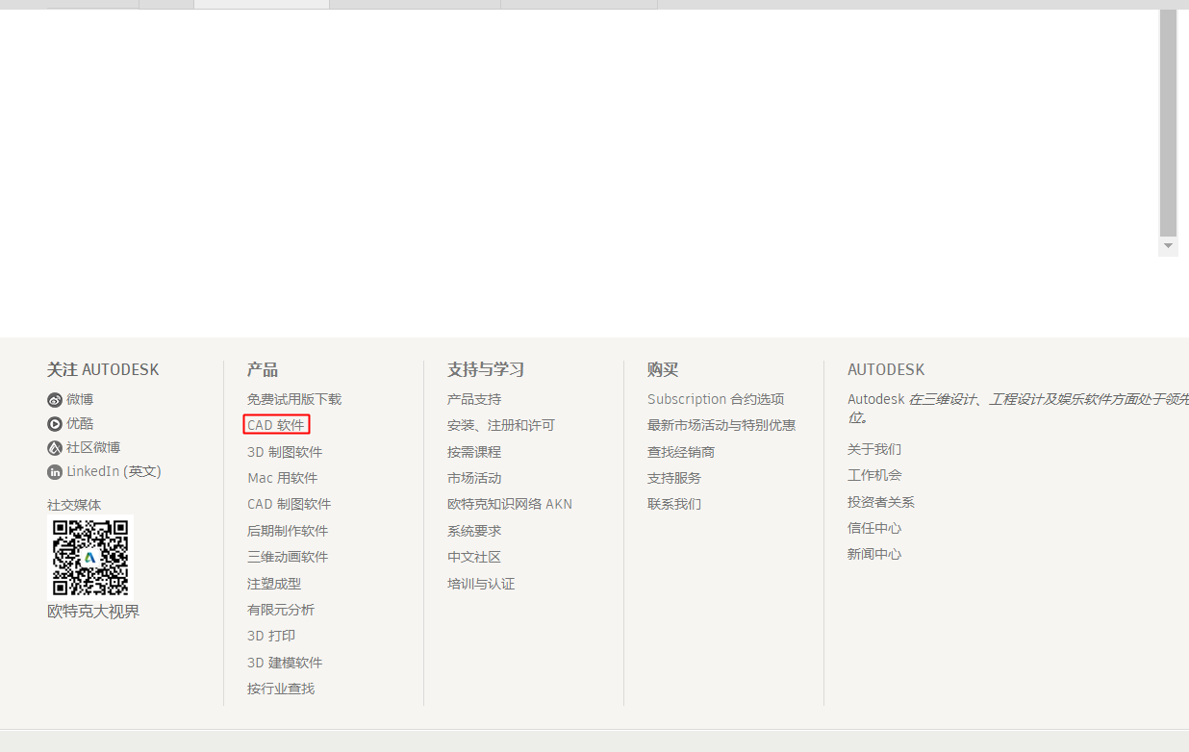The width and height of the screenshot is (1189, 752).
Task: Open the 注塑成型 link
Action: 274,584
